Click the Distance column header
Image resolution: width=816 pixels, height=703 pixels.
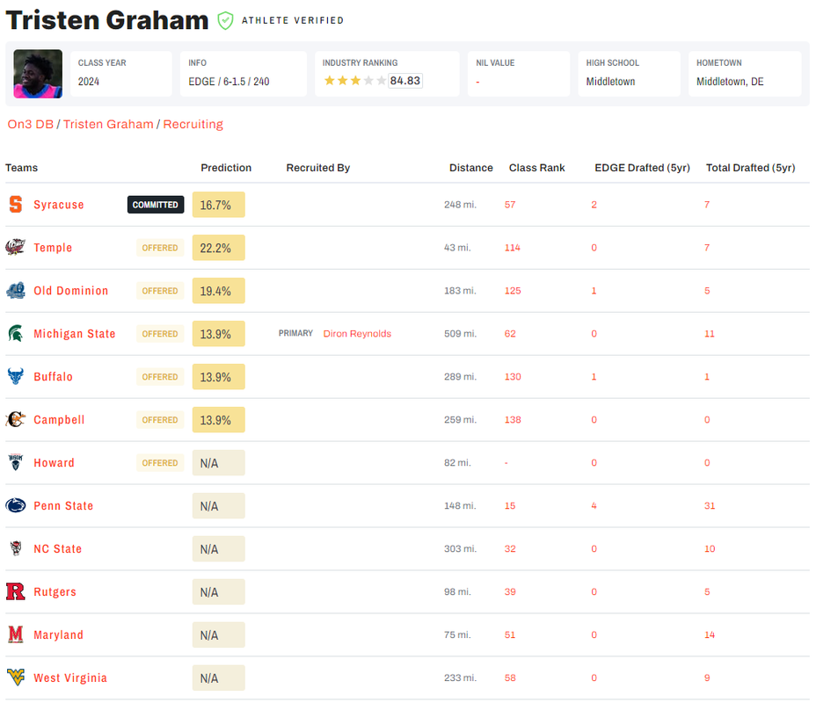coord(471,168)
